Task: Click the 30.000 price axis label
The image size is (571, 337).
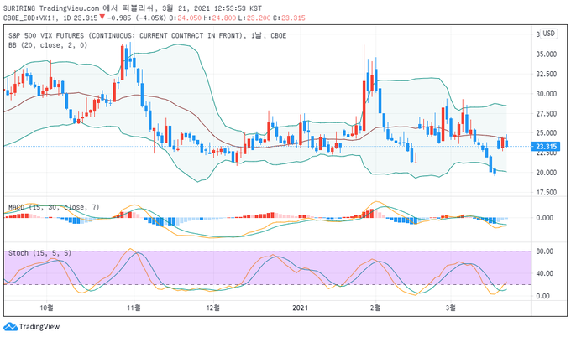Action: 547,94
